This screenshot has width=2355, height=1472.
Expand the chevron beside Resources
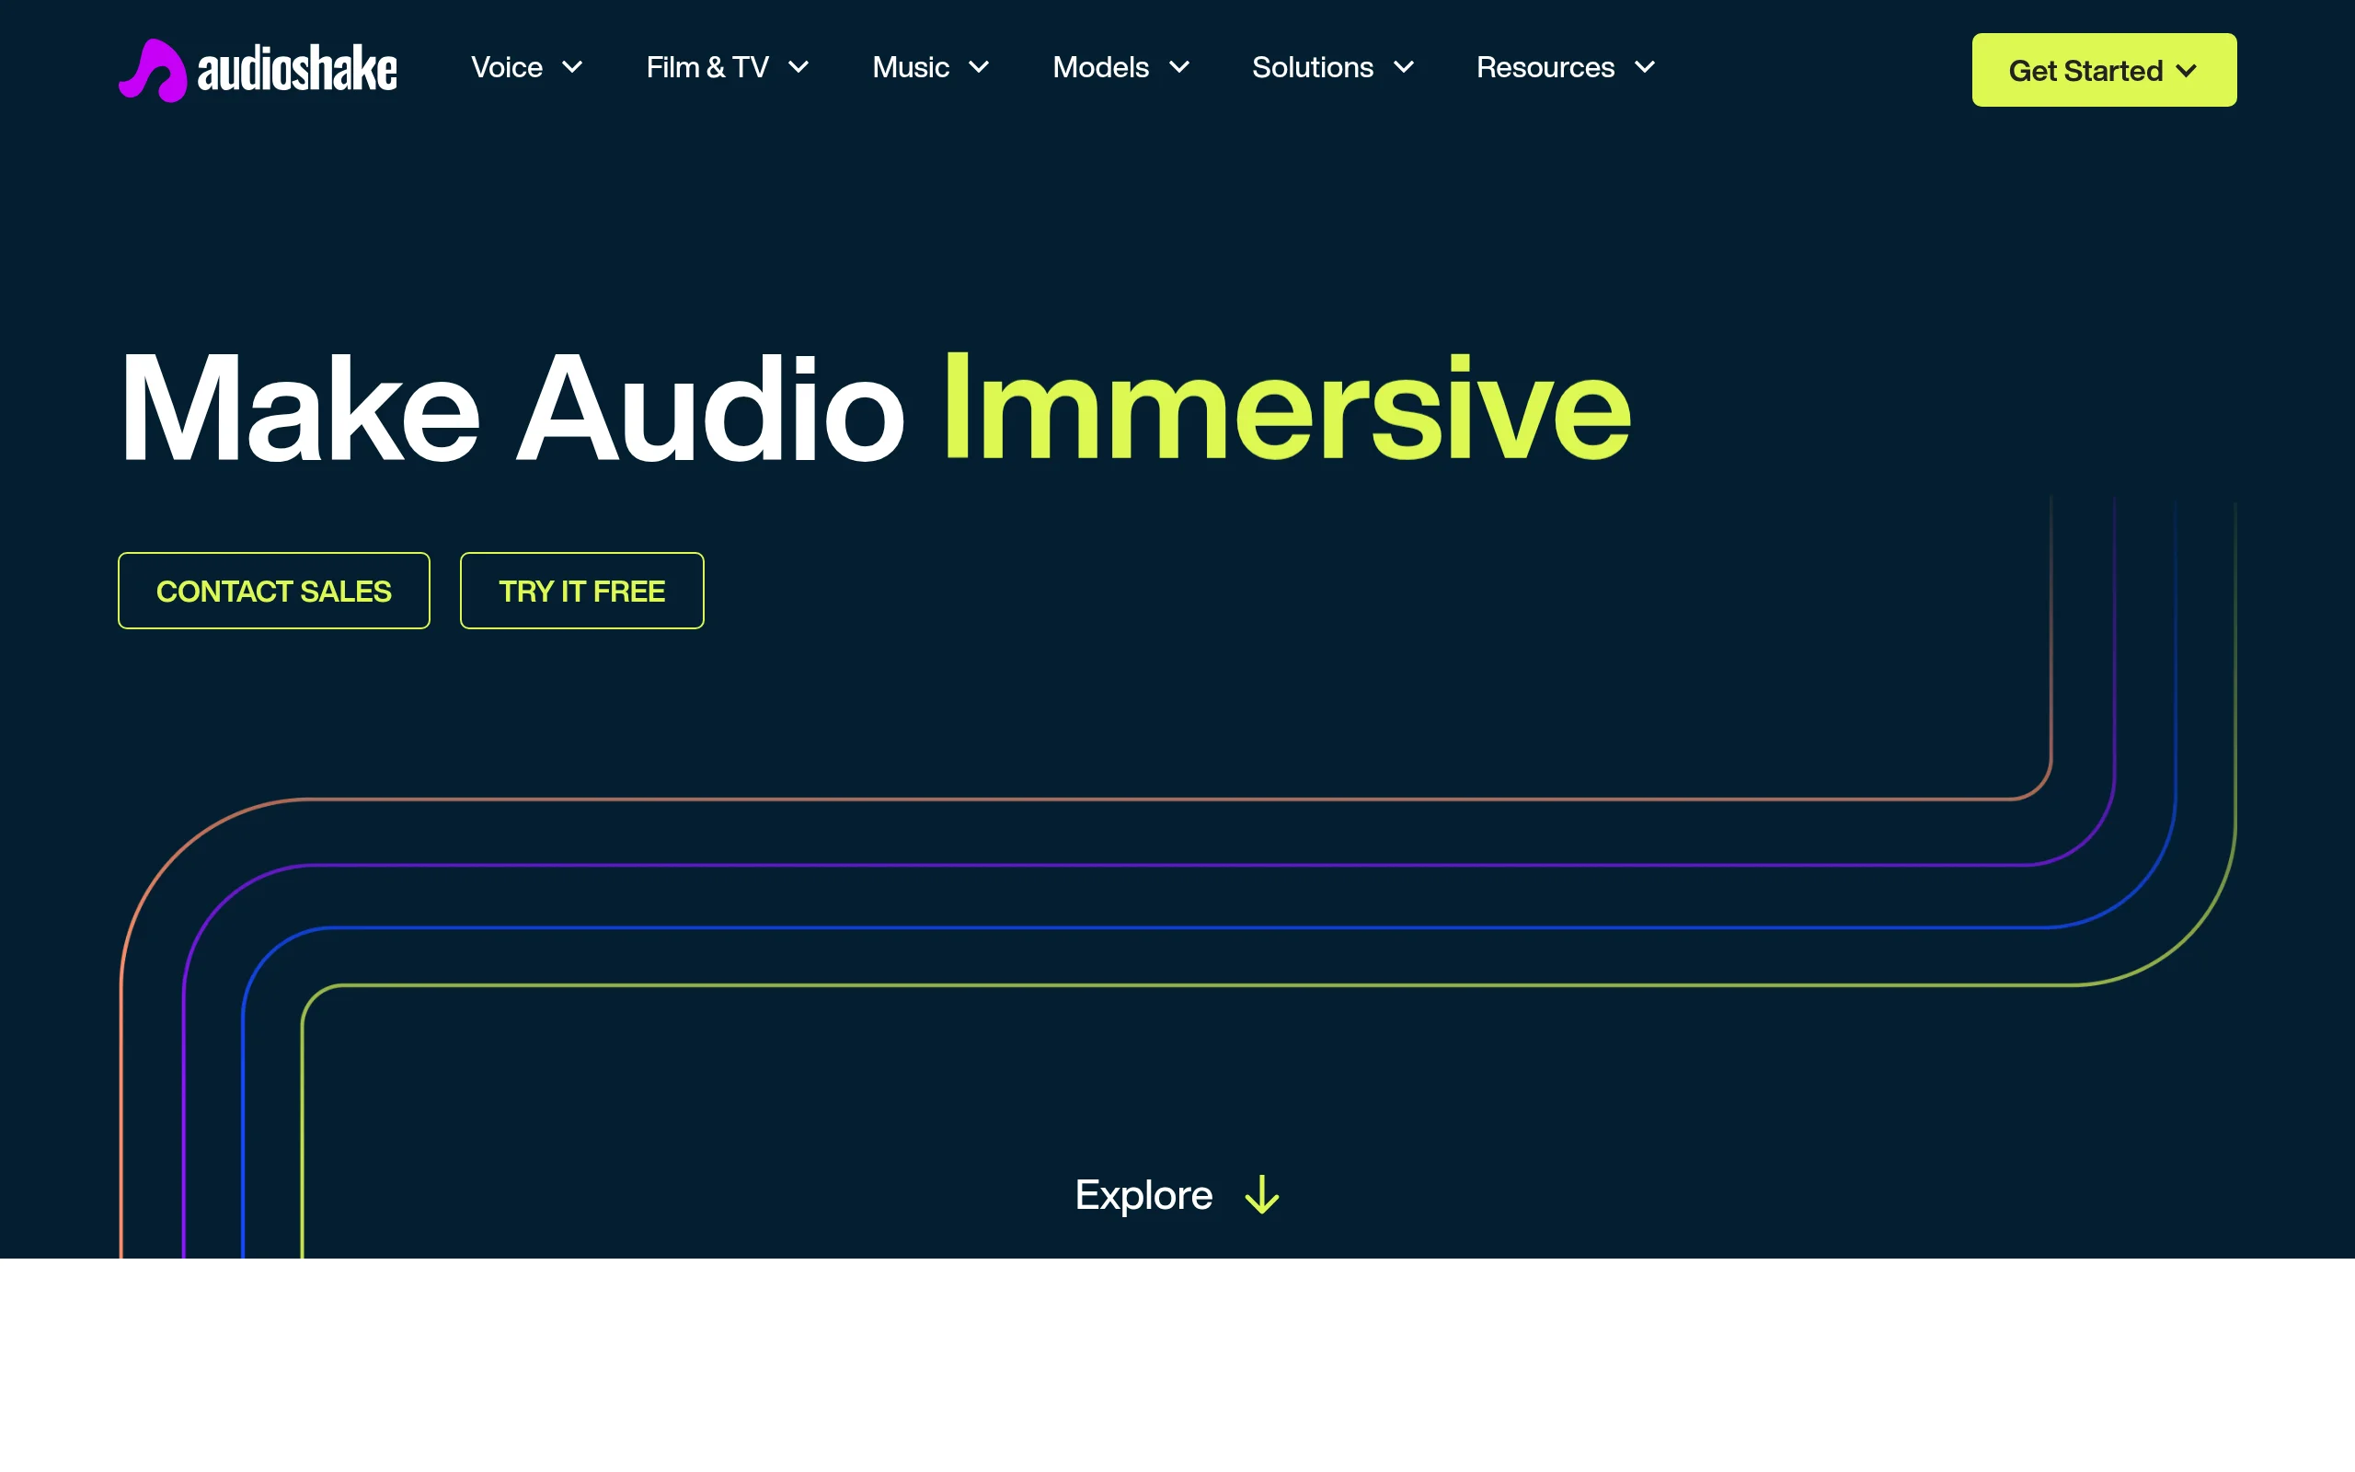click(x=1645, y=67)
